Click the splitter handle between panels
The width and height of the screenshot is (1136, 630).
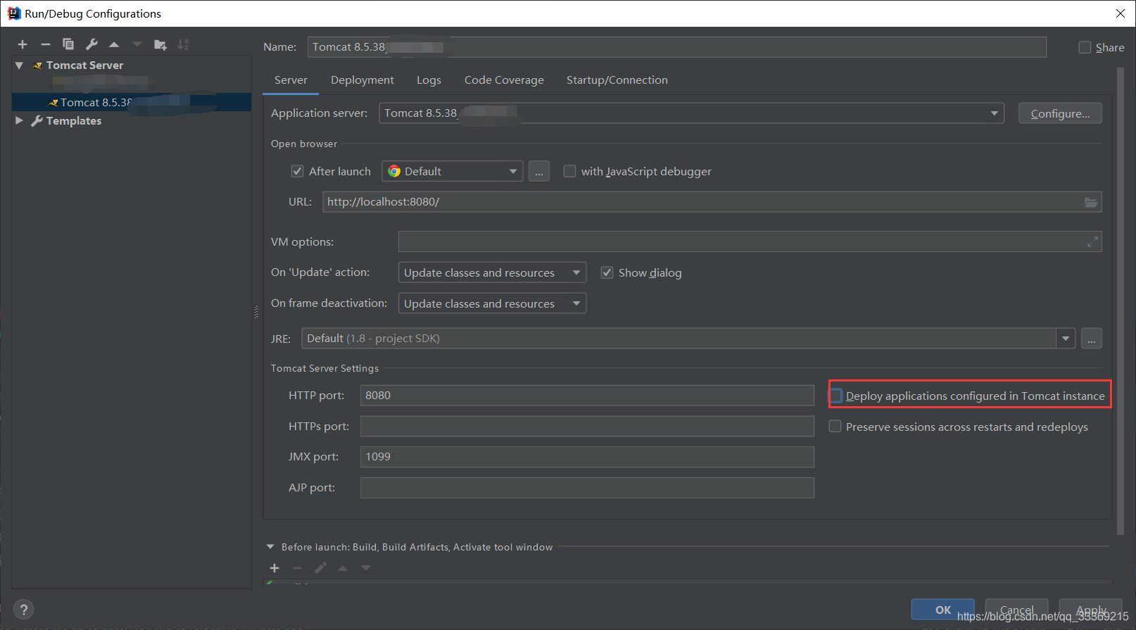coord(256,312)
